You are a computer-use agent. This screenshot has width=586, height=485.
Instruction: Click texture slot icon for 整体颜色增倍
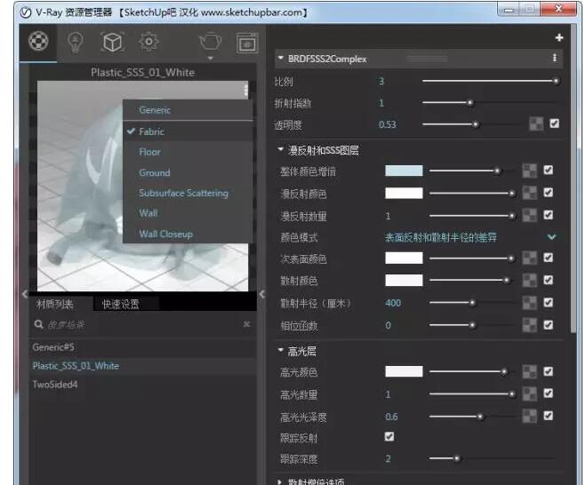click(x=529, y=171)
